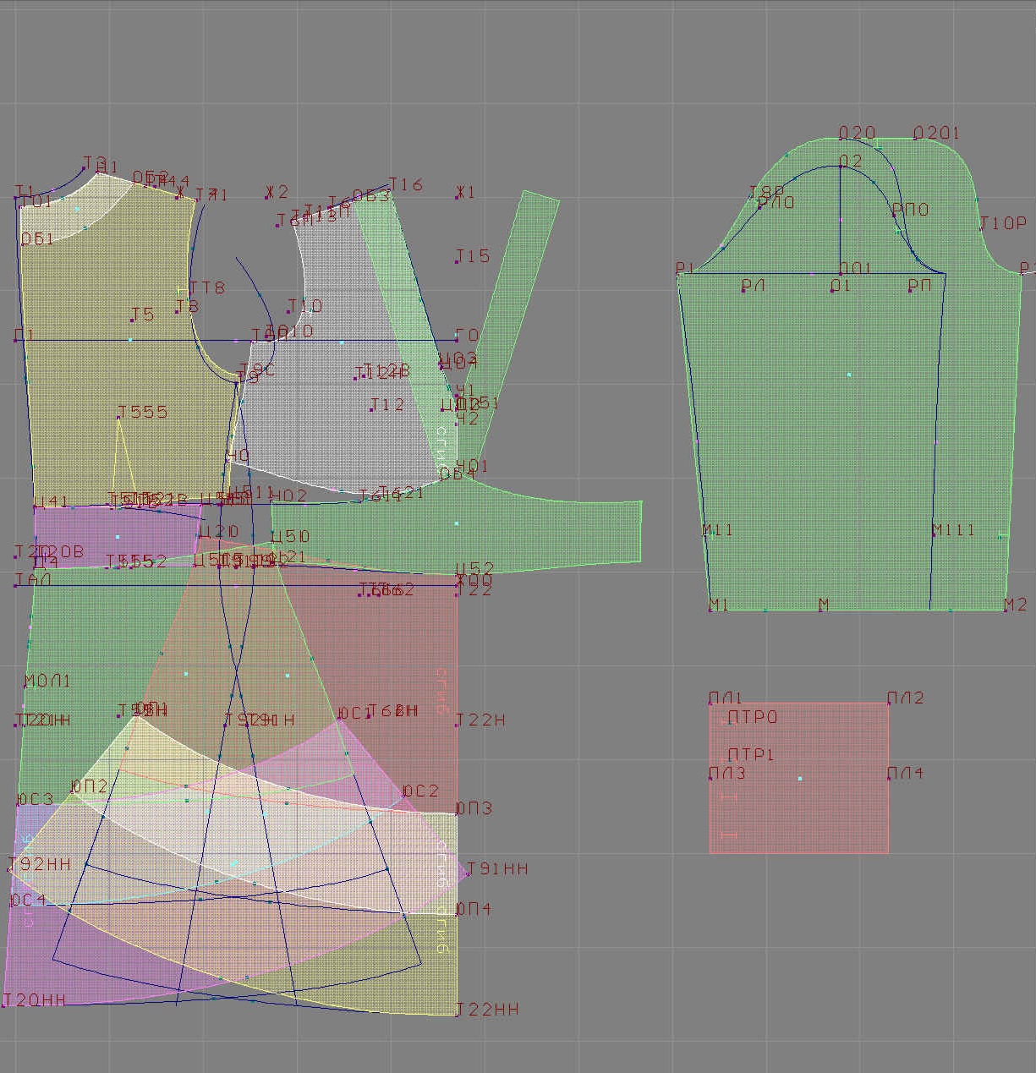
Task: Select the М2 corner point of sleeve
Action: [x=1015, y=605]
